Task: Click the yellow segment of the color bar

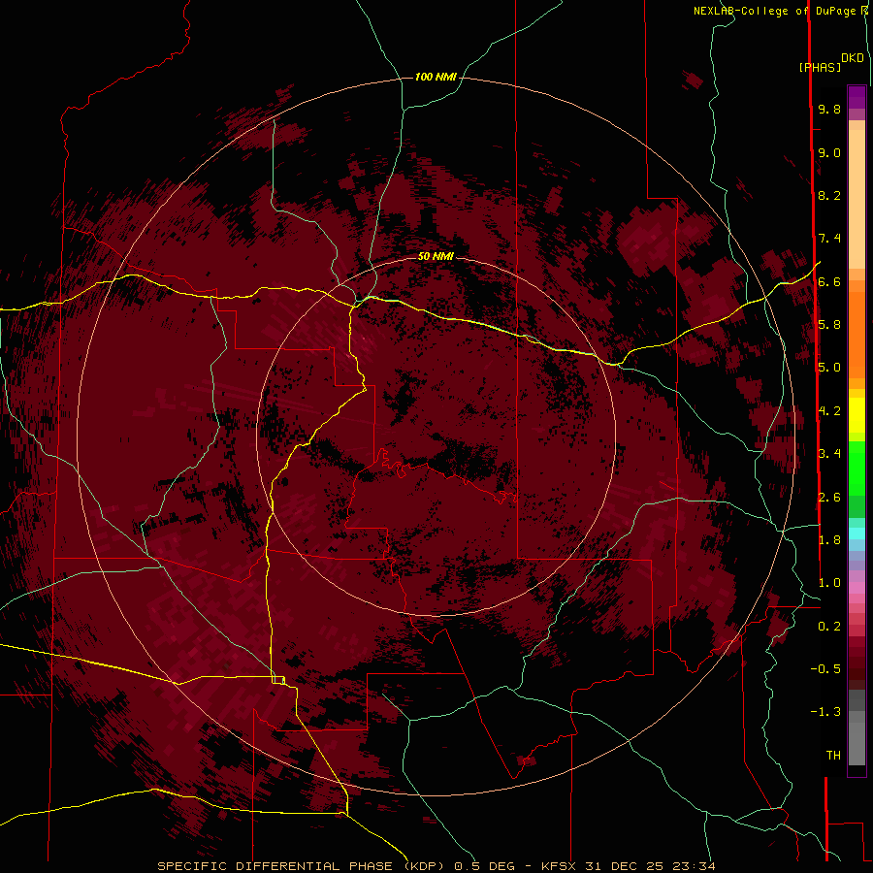Action: pos(857,415)
